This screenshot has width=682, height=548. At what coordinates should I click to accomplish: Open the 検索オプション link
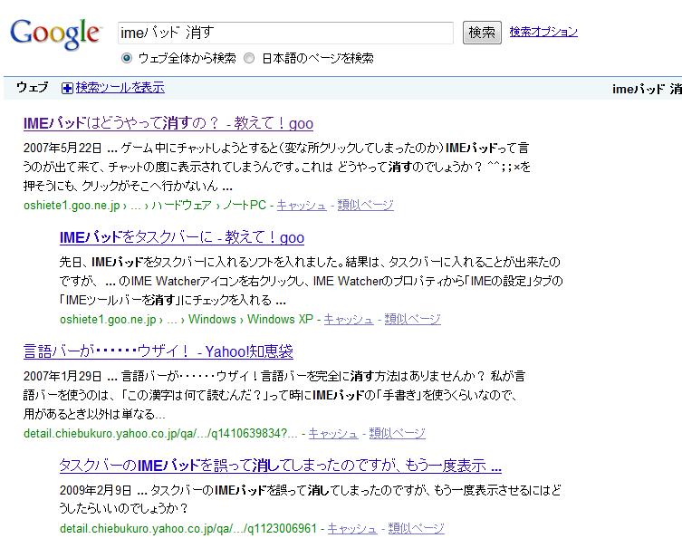(543, 32)
